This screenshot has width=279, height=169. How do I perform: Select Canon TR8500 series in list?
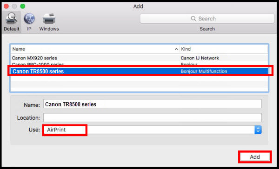click(x=139, y=71)
